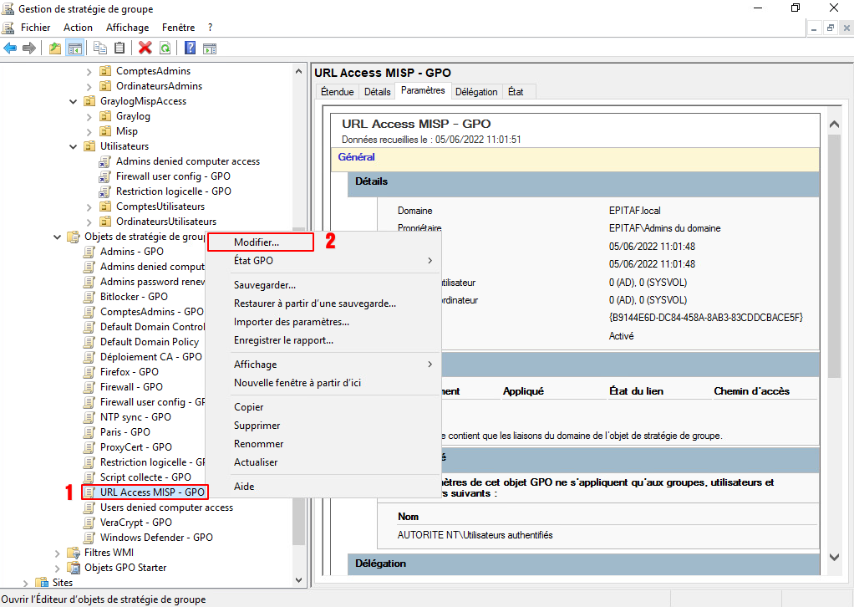Screen dimensions: 854x607
Task: Expand the Filtres WMI tree node
Action: (58, 553)
